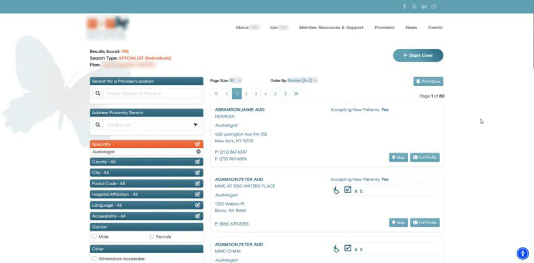Image resolution: width=534 pixels, height=263 pixels.
Task: Go to results page 3
Action: 256,94
